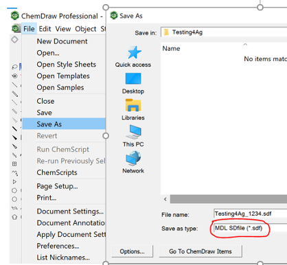This screenshot has height=265, width=287.
Task: Choose Page Setup... from File menu
Action: coord(64,186)
